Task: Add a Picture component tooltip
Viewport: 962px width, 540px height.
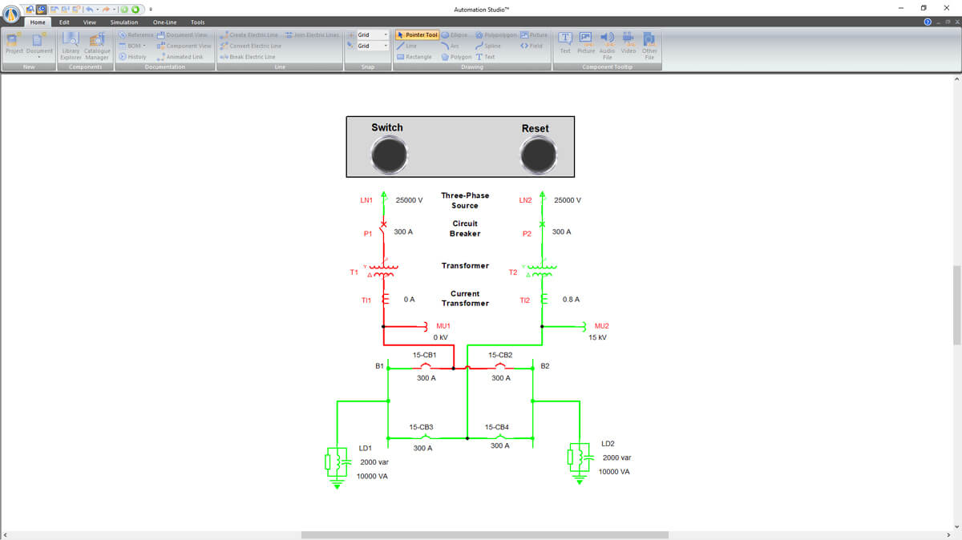Action: point(586,42)
